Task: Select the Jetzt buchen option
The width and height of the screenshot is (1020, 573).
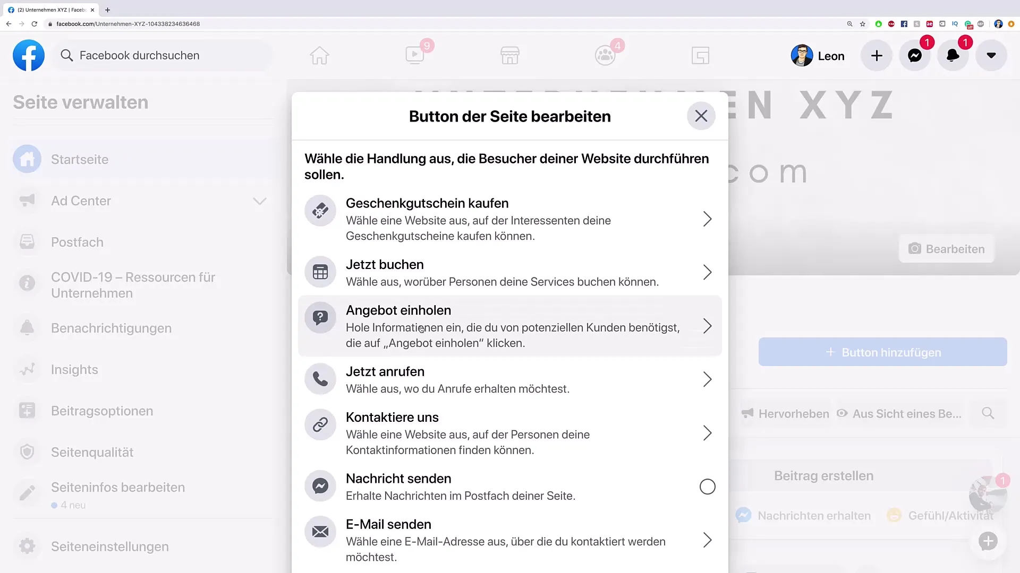Action: point(509,272)
